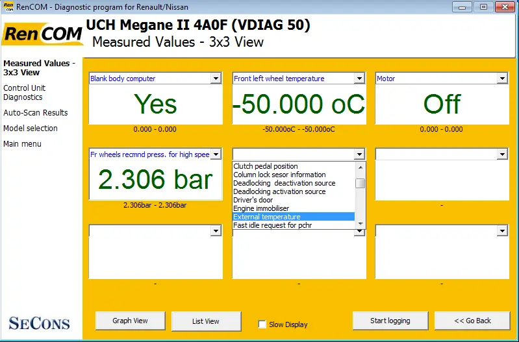Click the Start logging button
519x342 pixels.
pyautogui.click(x=390, y=321)
